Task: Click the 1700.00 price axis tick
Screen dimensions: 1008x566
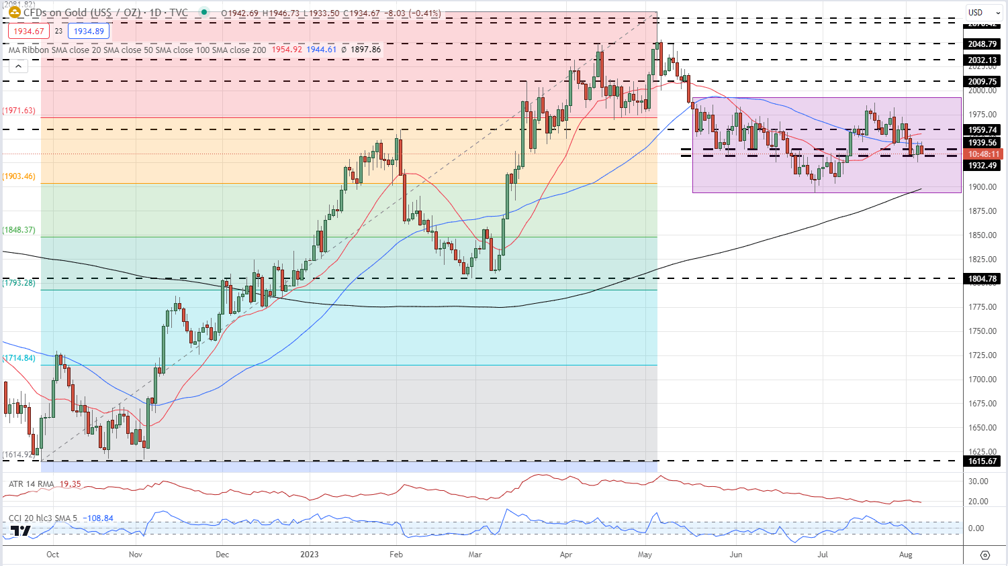Action: point(982,380)
